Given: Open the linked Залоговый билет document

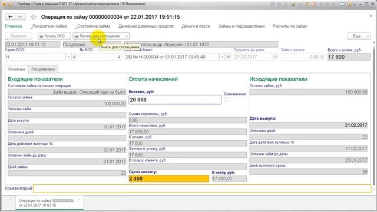Looking at the screenshot, I should [228, 57].
